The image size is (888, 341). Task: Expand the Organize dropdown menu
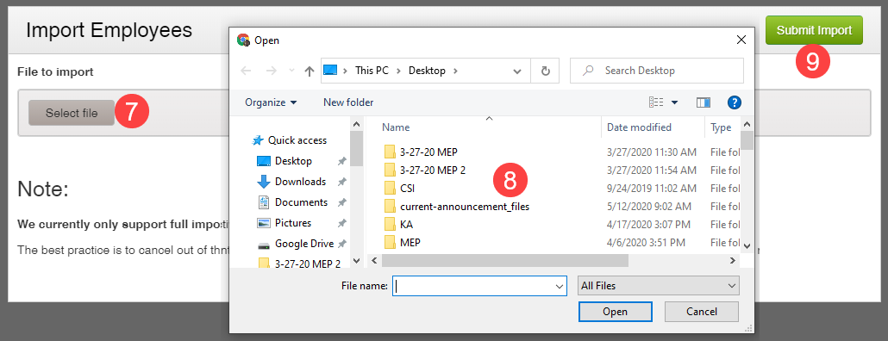(x=271, y=102)
